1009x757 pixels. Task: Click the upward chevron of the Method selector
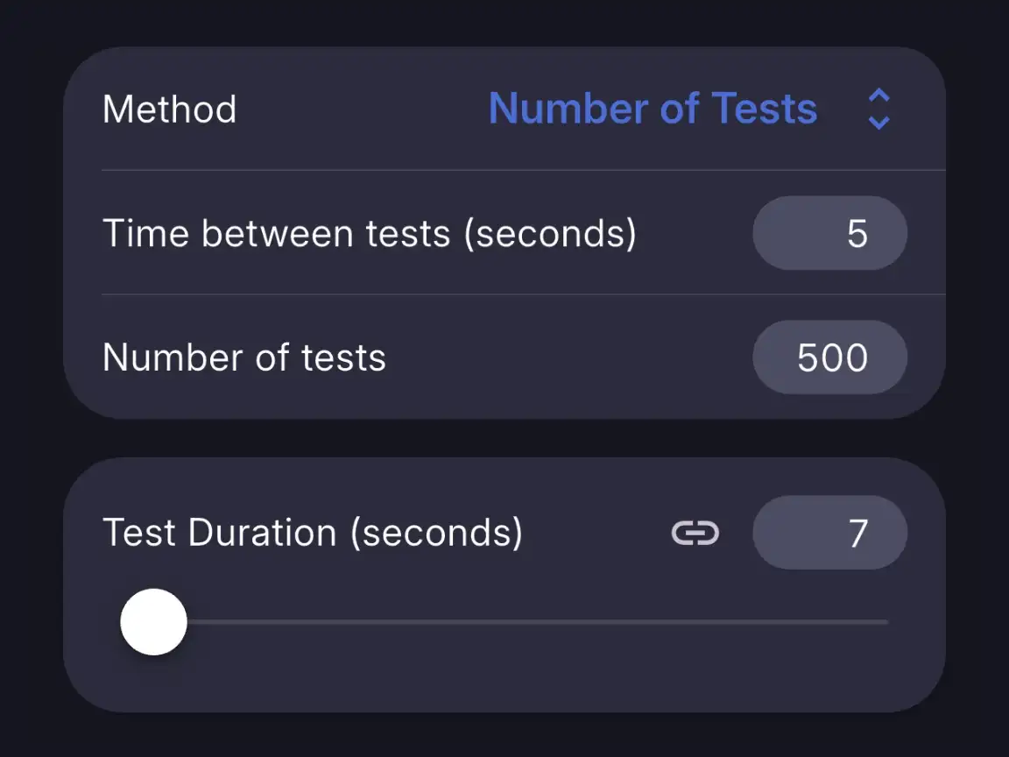[878, 96]
